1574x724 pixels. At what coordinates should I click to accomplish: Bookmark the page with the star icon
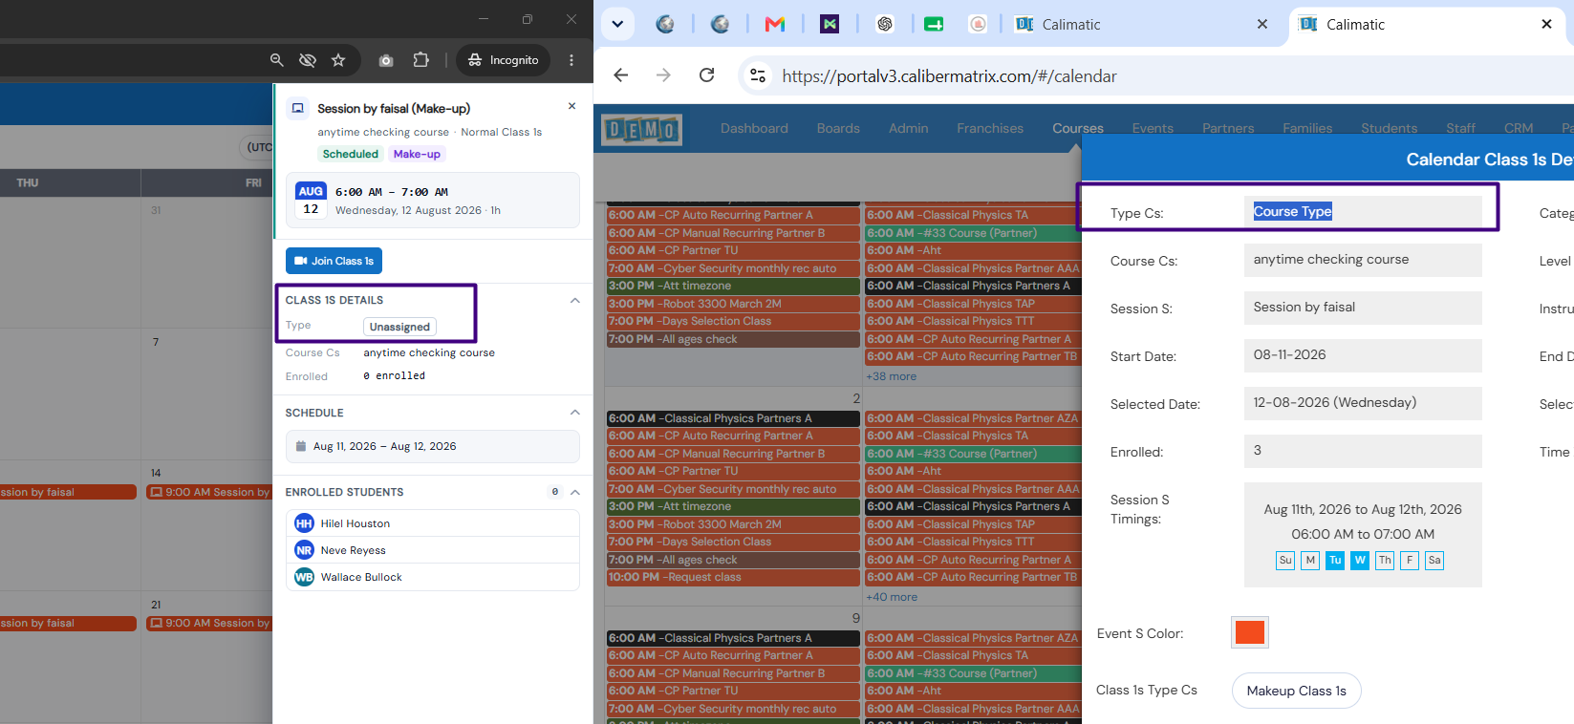[x=338, y=60]
